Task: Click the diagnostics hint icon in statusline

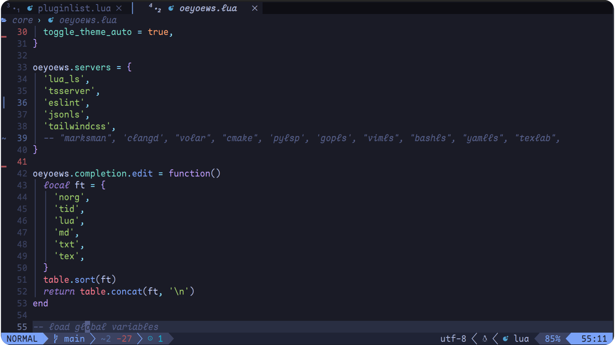Action: pos(150,339)
